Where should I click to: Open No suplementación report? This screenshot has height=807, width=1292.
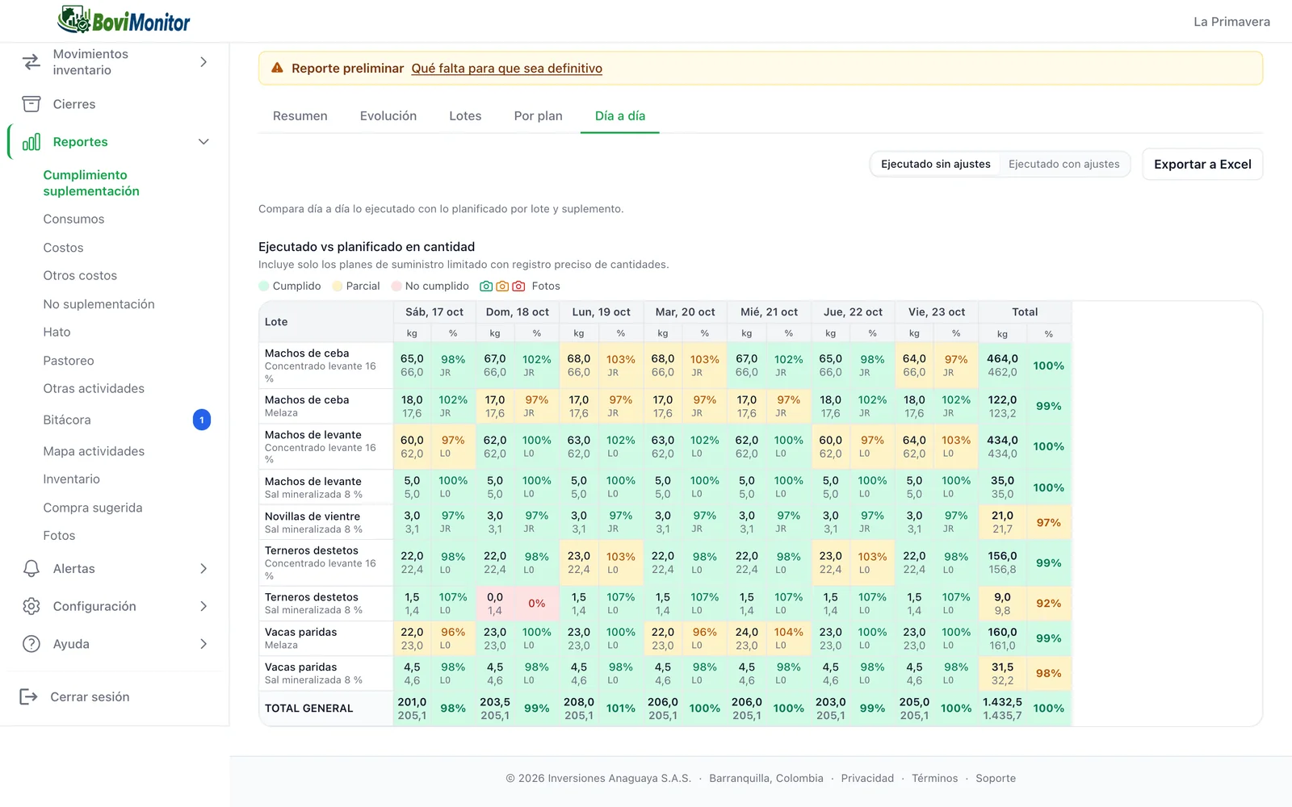point(99,304)
